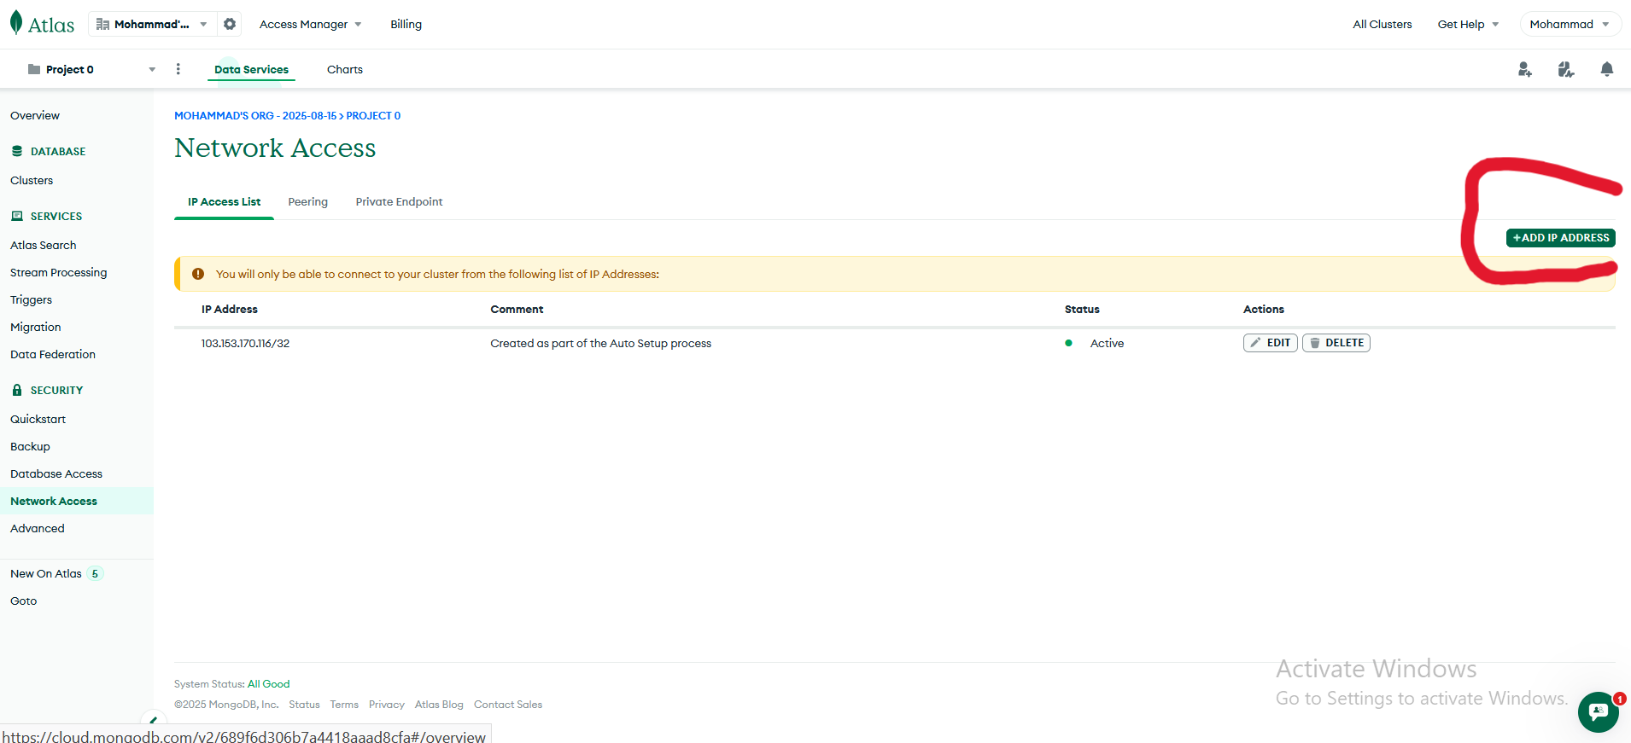
Task: Open organization settings gear icon
Action: [x=230, y=24]
